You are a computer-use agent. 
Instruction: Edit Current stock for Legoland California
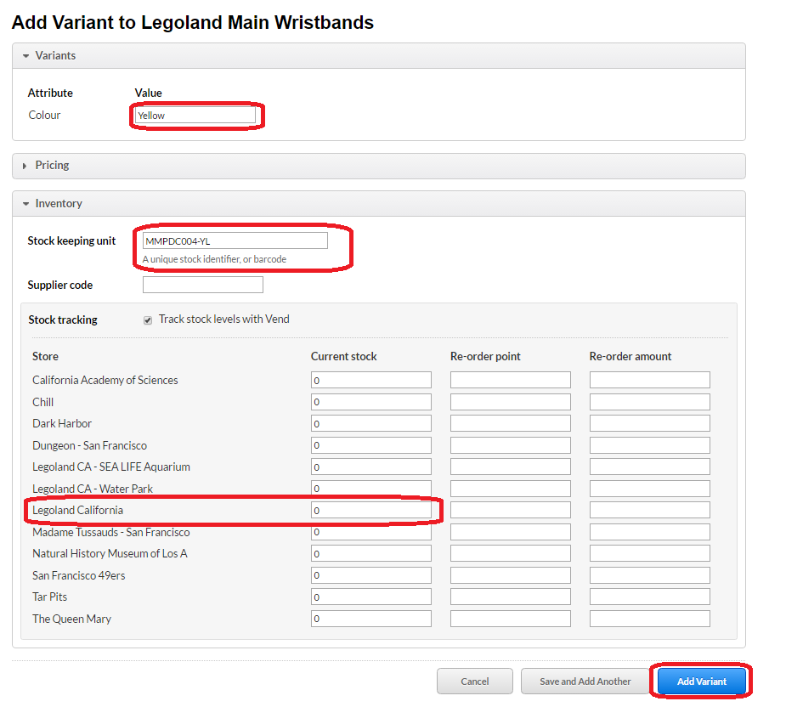[x=371, y=510]
